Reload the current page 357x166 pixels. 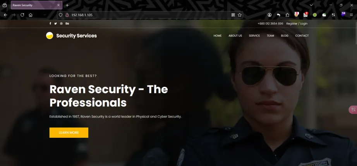pyautogui.click(x=22, y=15)
